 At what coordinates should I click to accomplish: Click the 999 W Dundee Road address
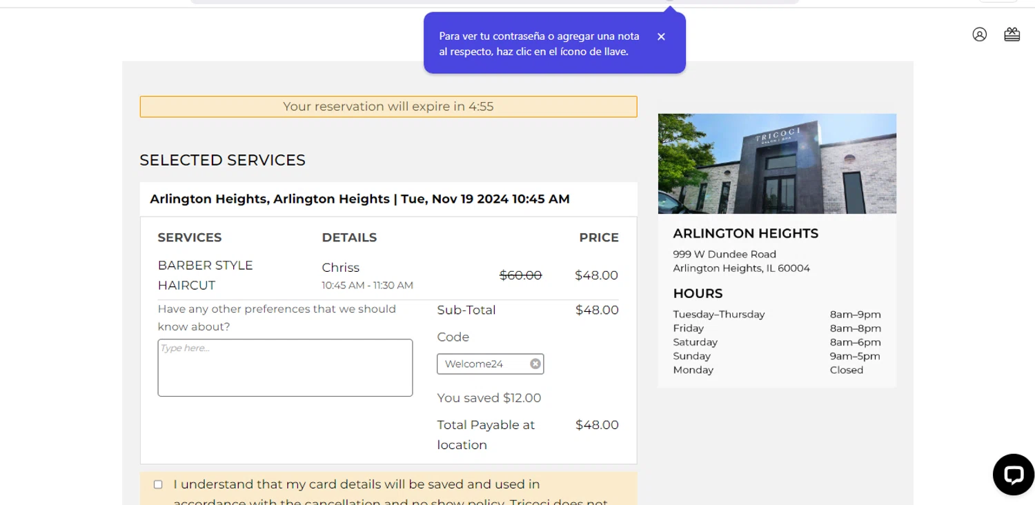pos(724,254)
